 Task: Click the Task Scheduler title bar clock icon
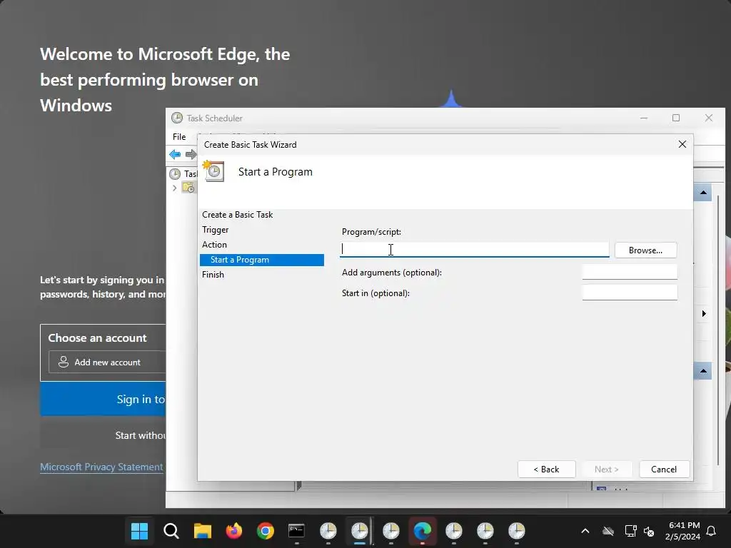click(x=177, y=118)
